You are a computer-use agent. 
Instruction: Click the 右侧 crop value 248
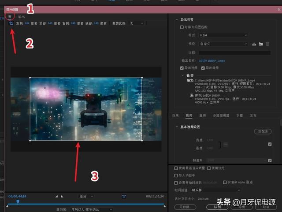pos(73,23)
